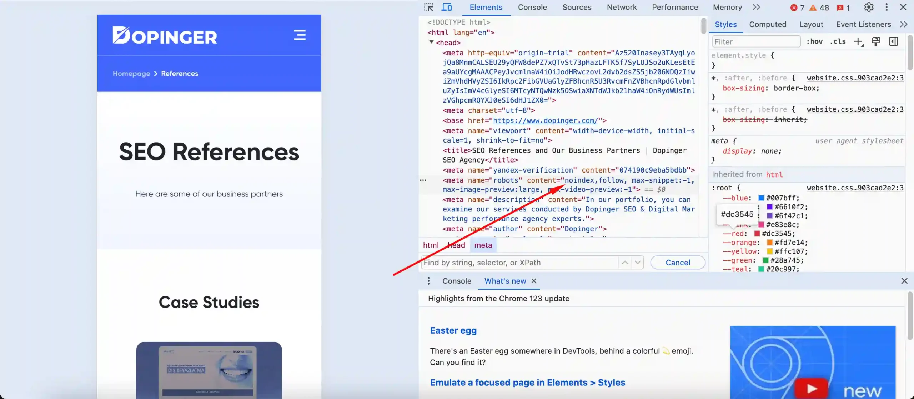Image resolution: width=914 pixels, height=399 pixels.
Task: Go to previous search result arrow
Action: coord(625,263)
